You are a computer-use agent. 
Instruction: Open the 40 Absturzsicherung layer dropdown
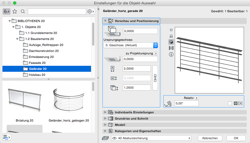click(x=151, y=138)
